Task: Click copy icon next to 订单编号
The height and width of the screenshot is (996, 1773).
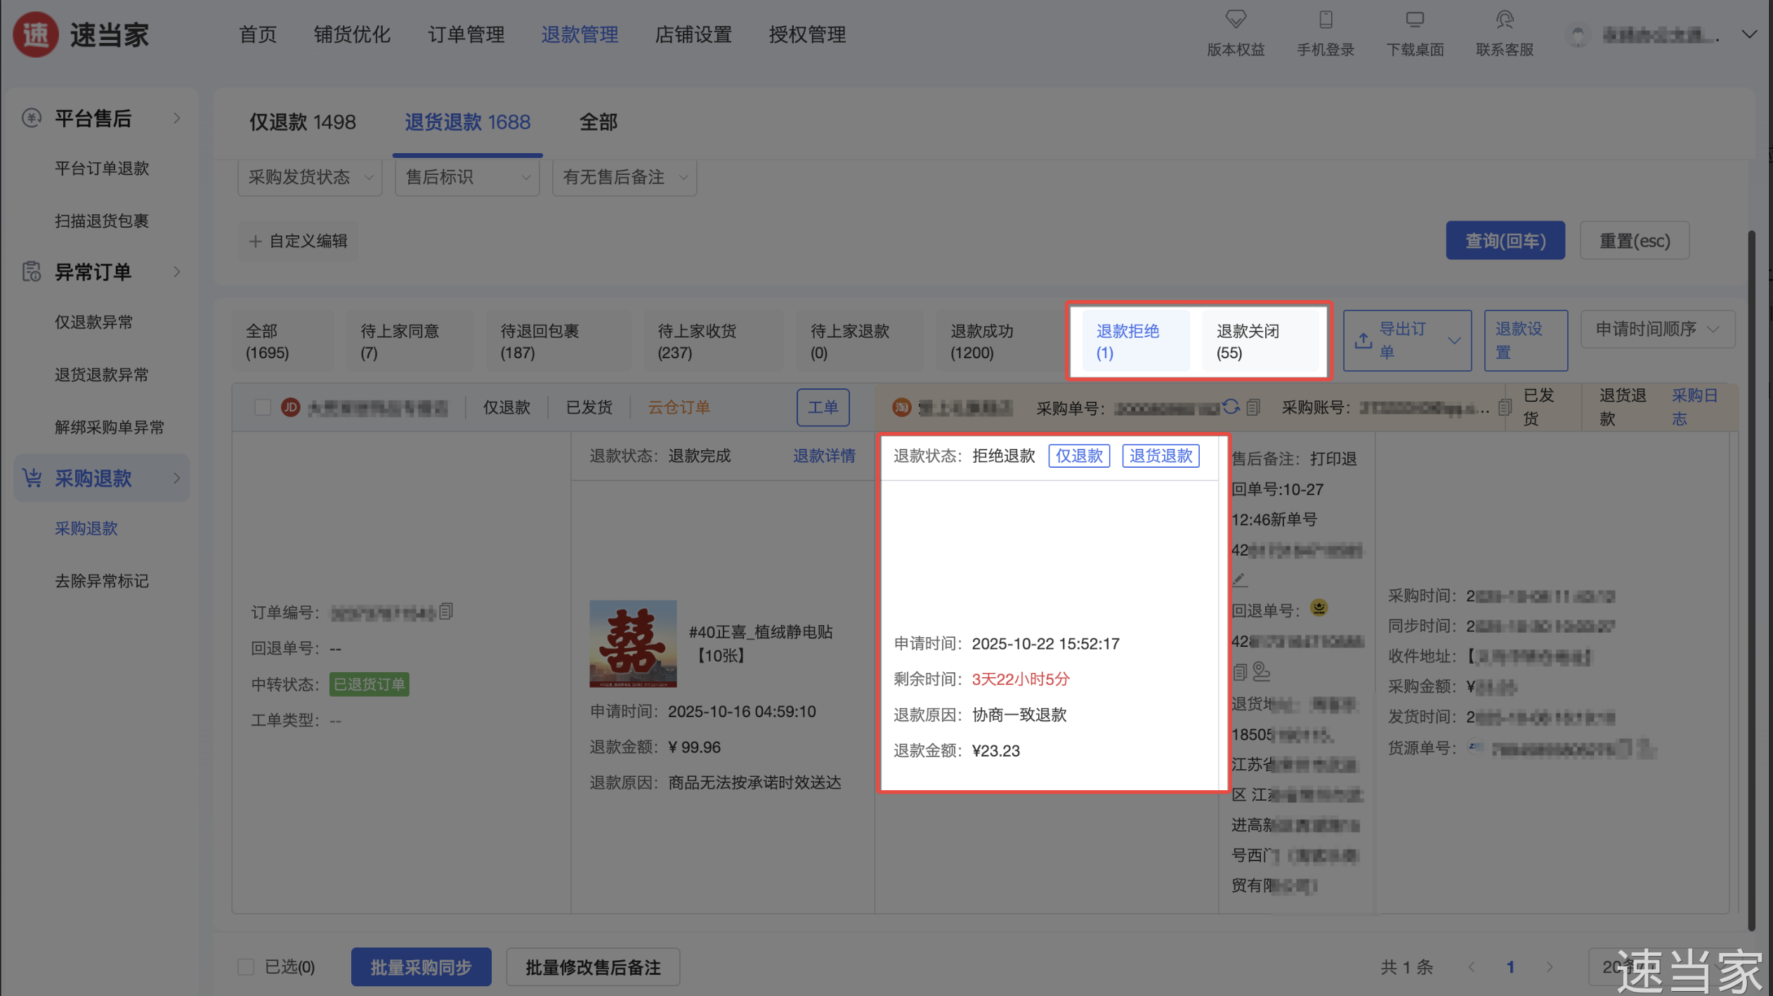Action: 446,612
